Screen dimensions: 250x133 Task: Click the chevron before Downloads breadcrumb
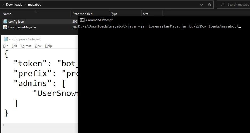(3, 5)
